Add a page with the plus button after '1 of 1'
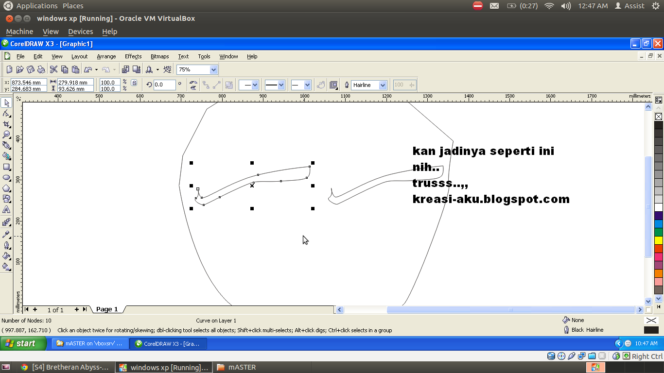 pos(77,309)
